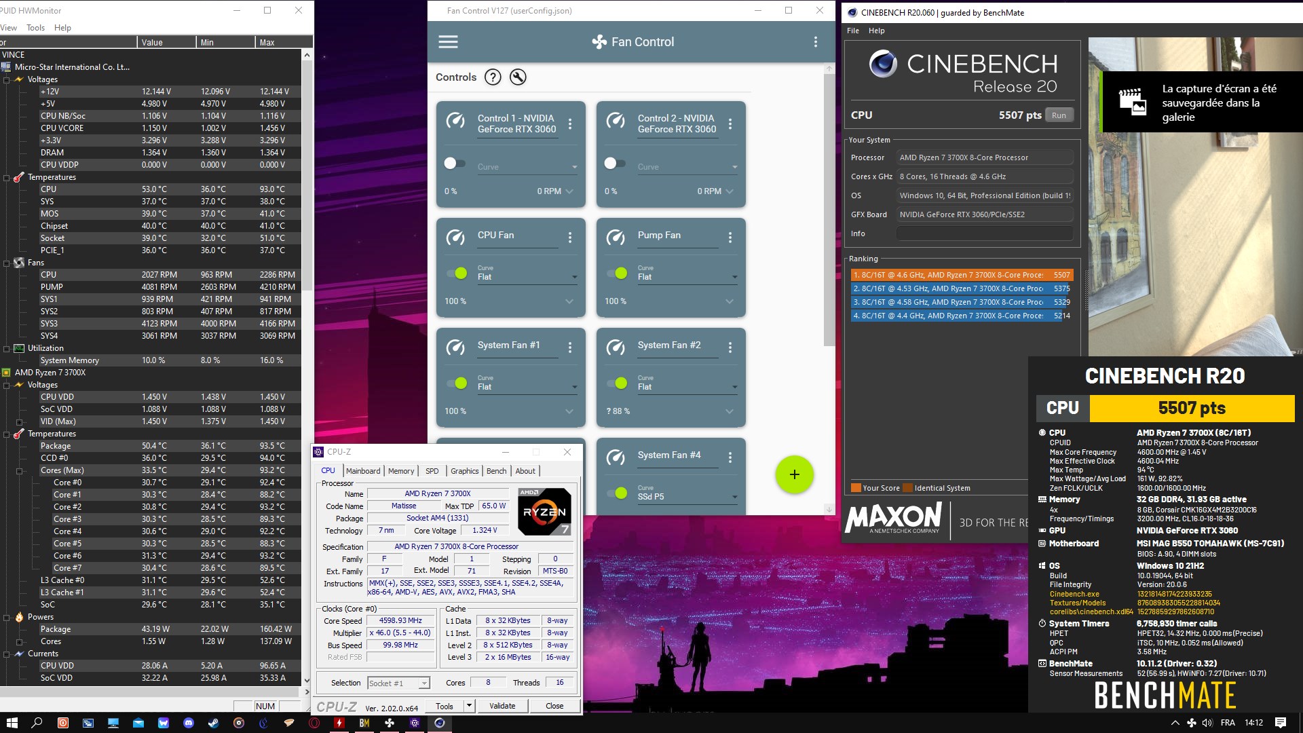This screenshot has width=1303, height=733.
Task: Enable Control 1 NVIDIA GeForce toggle
Action: (455, 164)
